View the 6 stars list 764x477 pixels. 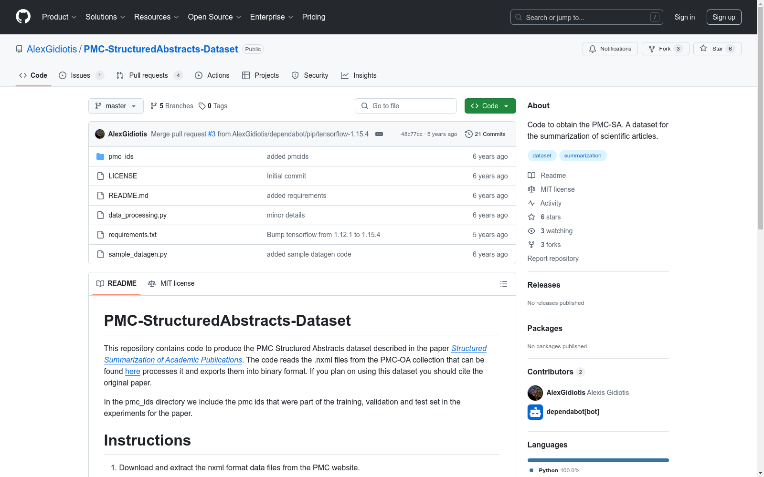click(544, 217)
